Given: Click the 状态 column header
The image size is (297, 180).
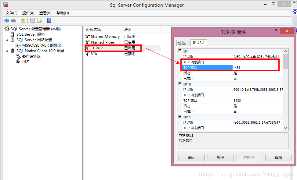Looking at the screenshot, I should point(141,30).
